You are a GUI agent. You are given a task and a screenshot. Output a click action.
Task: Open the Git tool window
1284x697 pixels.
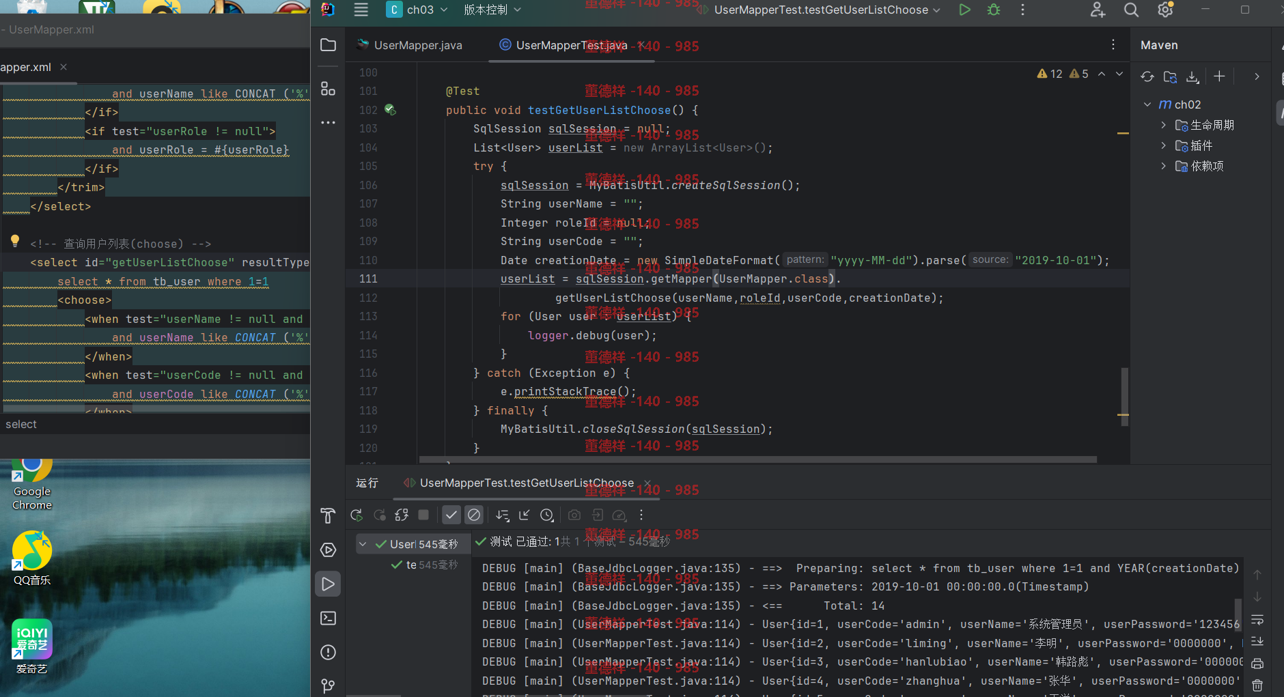[329, 685]
